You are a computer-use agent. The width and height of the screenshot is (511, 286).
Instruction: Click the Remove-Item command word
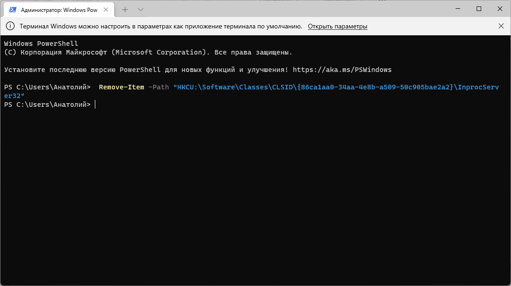click(121, 87)
